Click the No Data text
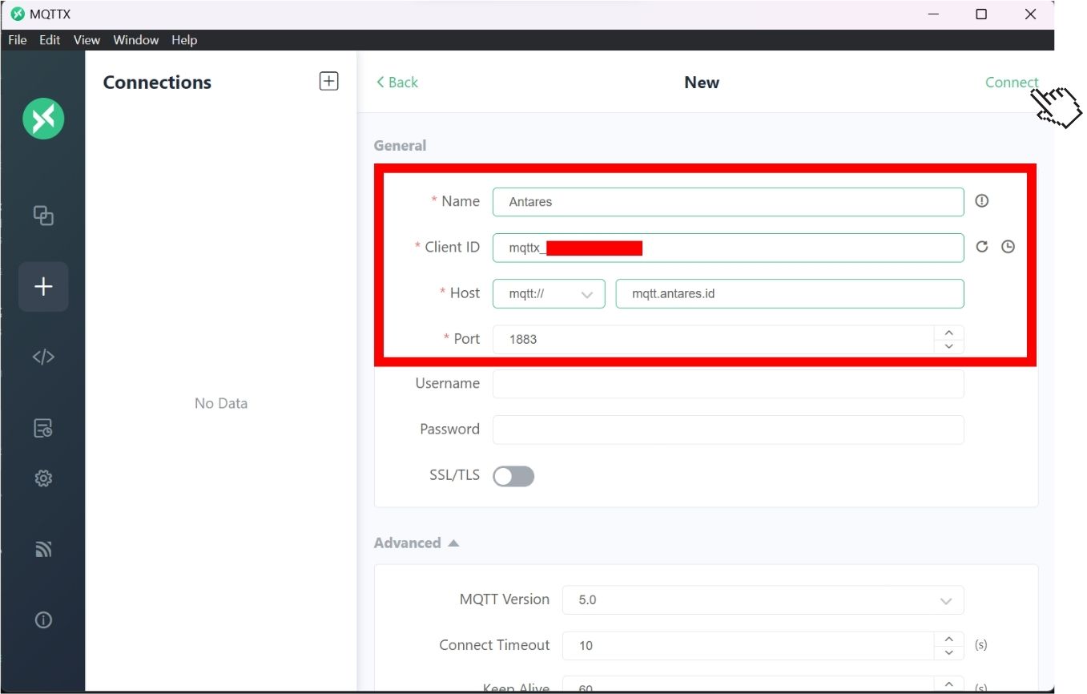1087x694 pixels. point(221,403)
